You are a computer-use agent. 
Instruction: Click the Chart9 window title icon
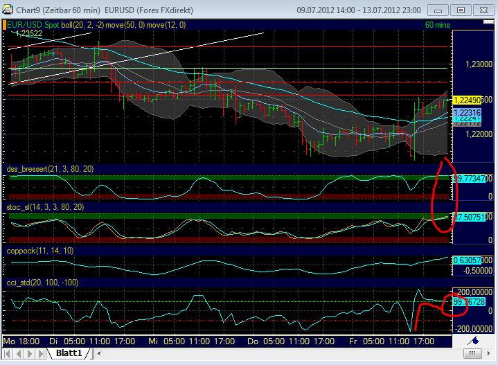click(x=7, y=10)
